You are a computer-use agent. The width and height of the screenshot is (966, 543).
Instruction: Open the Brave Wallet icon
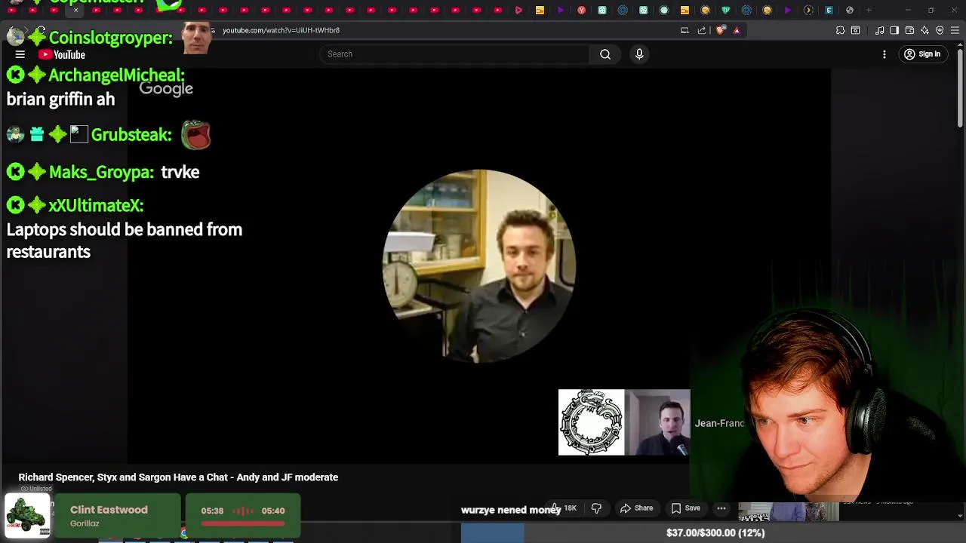[x=909, y=30]
